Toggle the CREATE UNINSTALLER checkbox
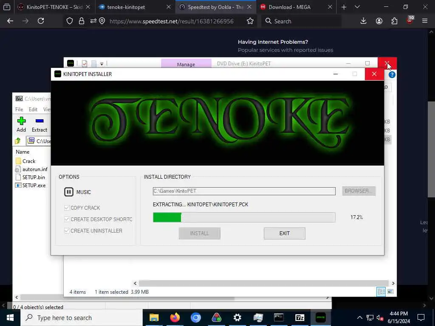The image size is (435, 326). click(x=67, y=230)
